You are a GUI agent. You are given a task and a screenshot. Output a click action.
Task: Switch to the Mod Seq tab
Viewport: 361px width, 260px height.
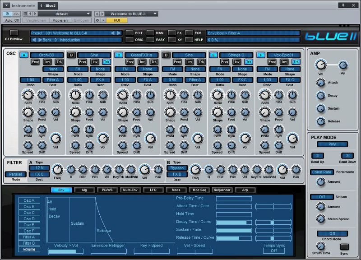(199, 190)
